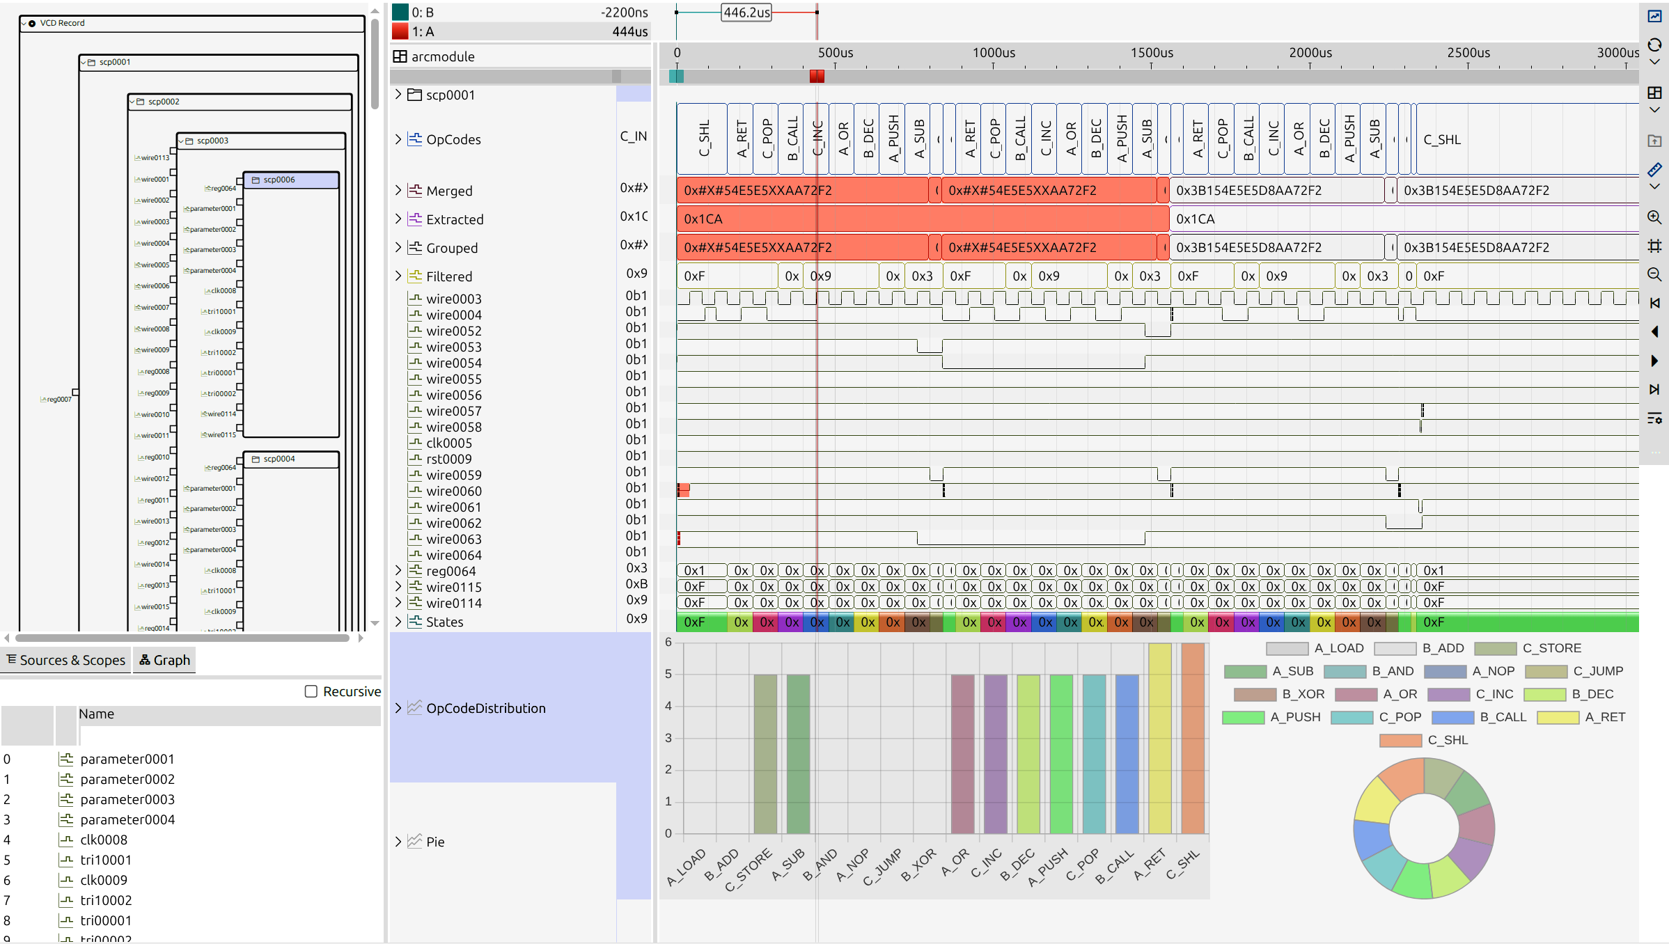Click the refresh/sync circular arrows icon
Screen dimensions: 1669x944
pyautogui.click(x=1654, y=45)
